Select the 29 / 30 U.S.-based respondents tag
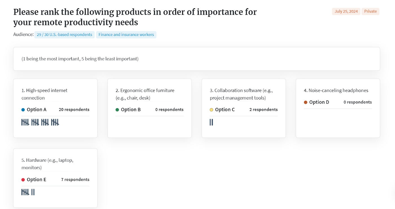This screenshot has width=395, height=209. pos(64,35)
